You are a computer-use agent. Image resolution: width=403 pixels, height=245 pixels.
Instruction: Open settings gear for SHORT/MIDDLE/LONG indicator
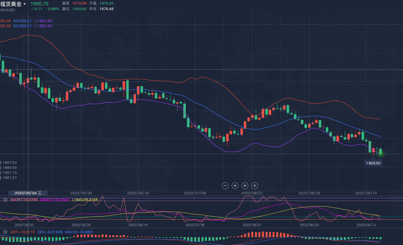click(x=5, y=200)
